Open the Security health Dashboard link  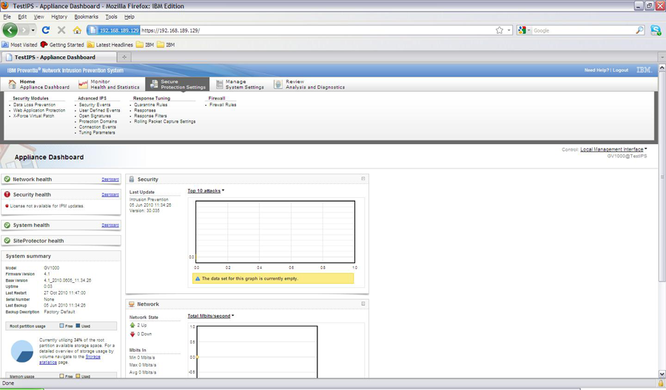(x=110, y=194)
